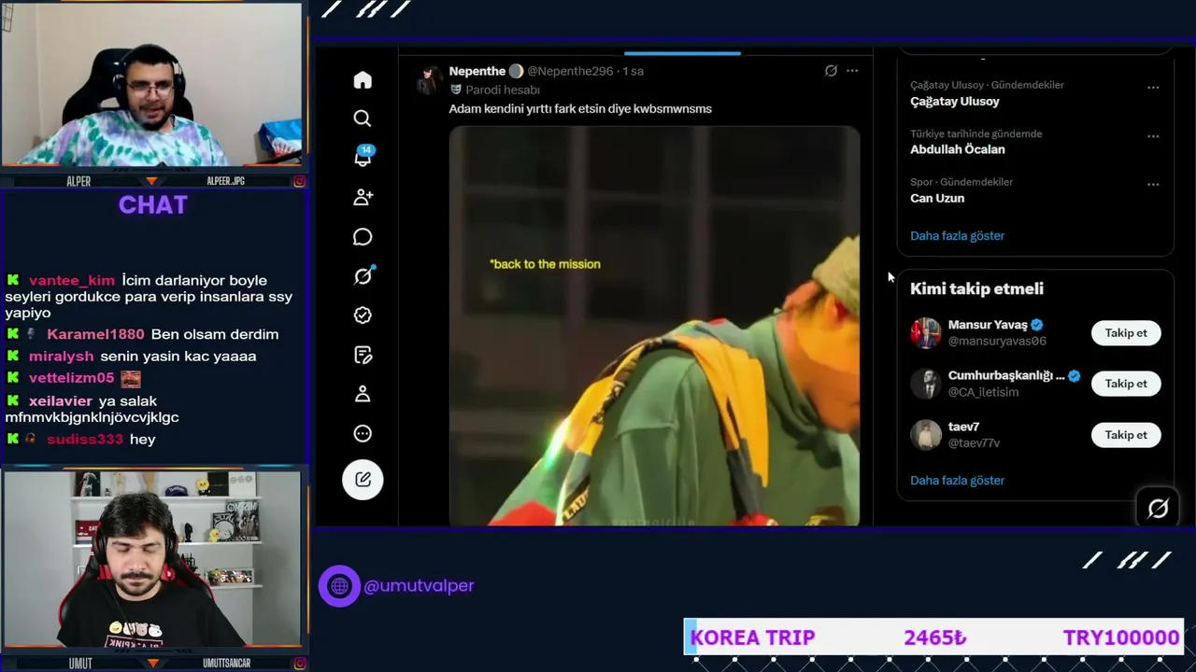This screenshot has height=672, width=1196.
Task: Open the notepad-and-pencil icon in sidebar
Action: point(363,355)
